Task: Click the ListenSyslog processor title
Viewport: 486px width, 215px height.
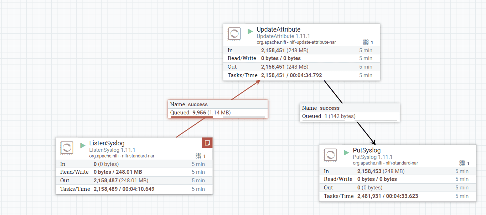Action: (x=107, y=143)
